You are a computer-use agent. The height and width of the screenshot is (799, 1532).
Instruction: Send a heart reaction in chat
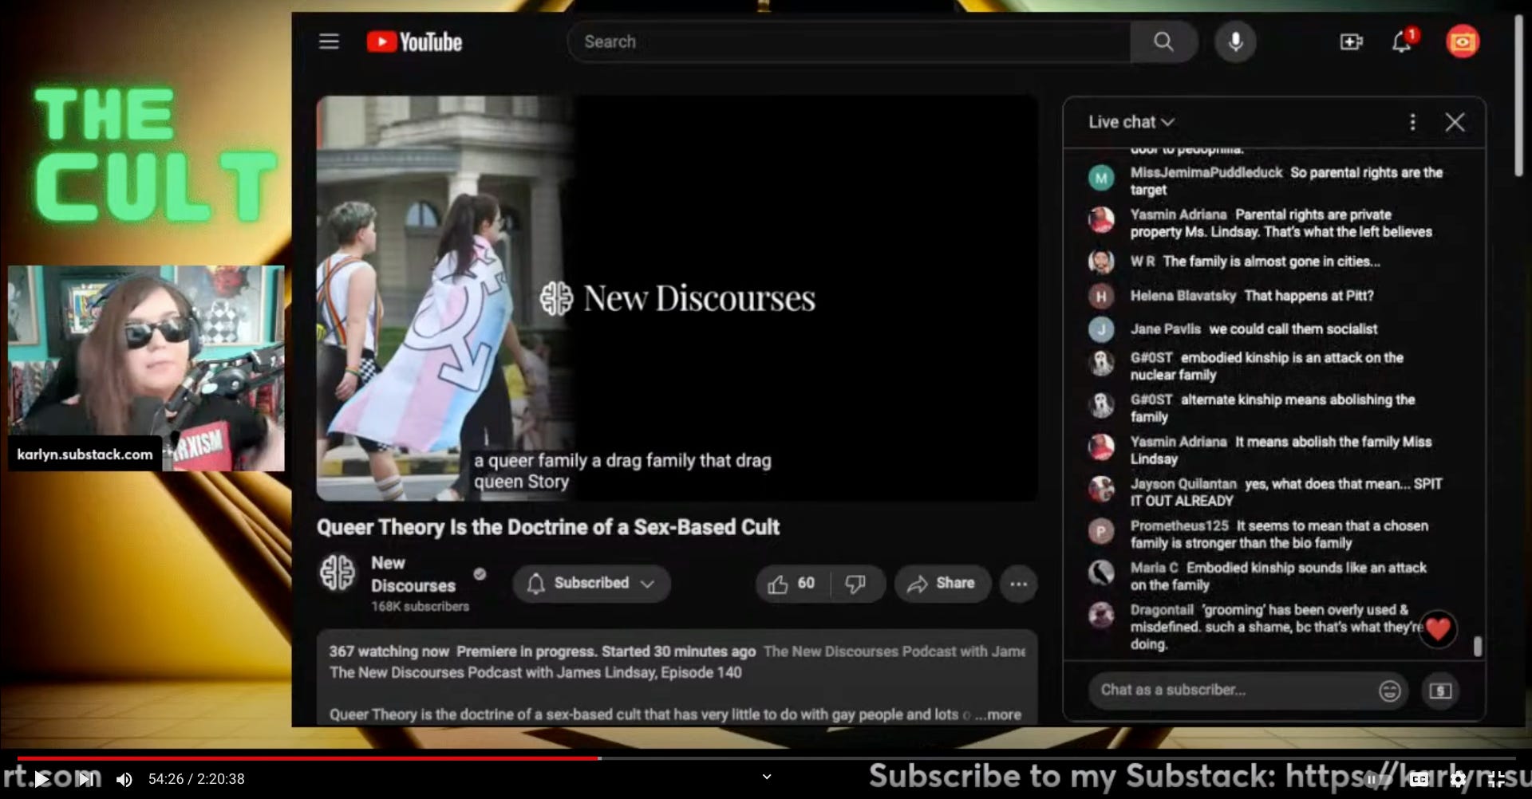click(1438, 630)
